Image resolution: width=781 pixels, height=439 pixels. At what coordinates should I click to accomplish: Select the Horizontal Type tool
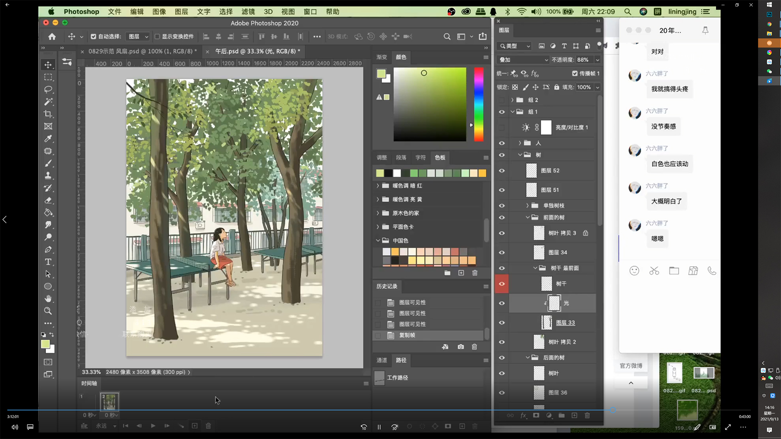coord(48,262)
